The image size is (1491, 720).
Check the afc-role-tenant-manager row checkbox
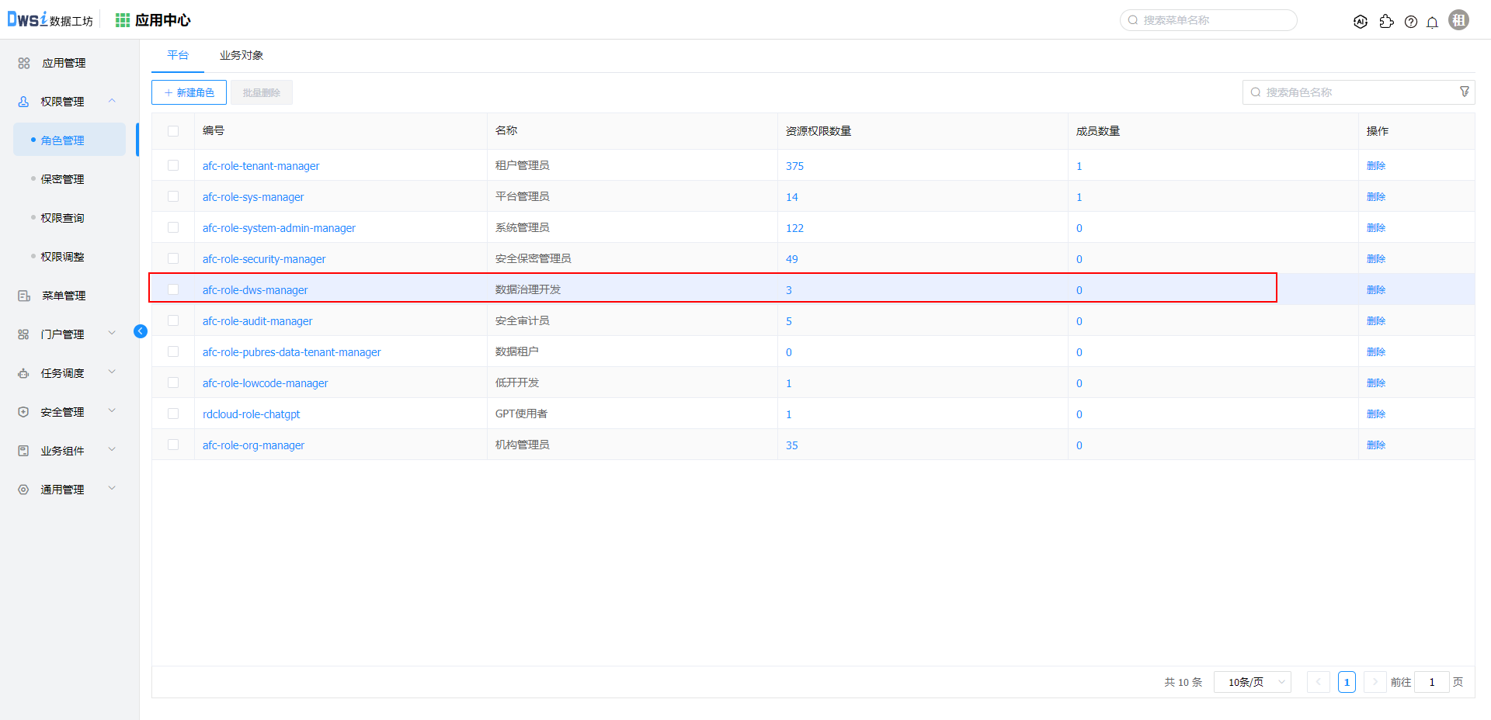click(173, 165)
